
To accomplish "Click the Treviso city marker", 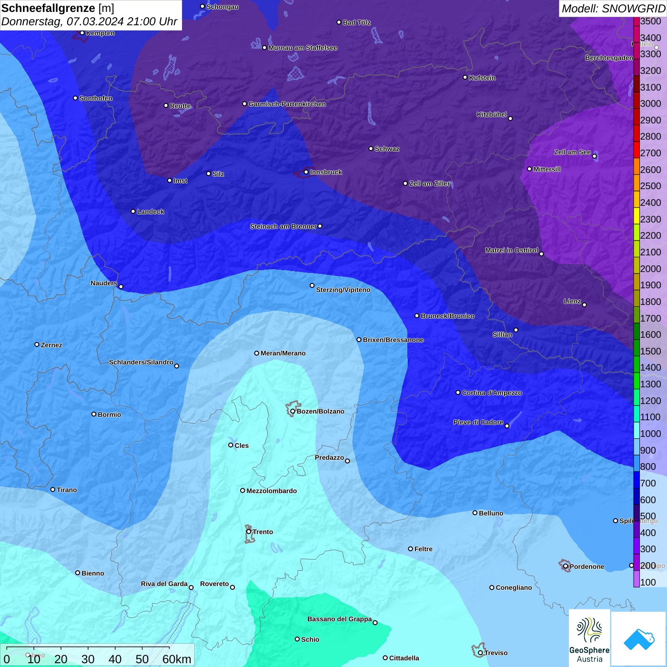I will point(480,653).
